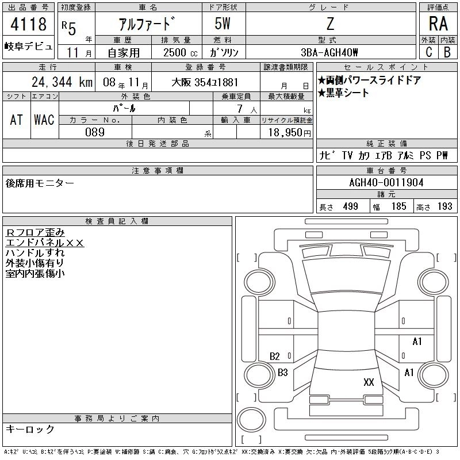The width and height of the screenshot is (460, 460).
Task: Select interior grade B
Action: [x=447, y=52]
